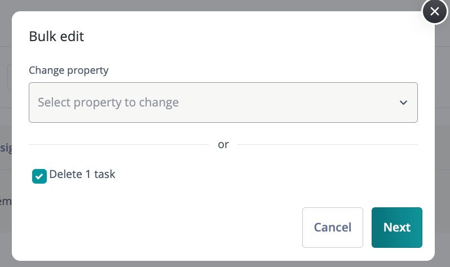The height and width of the screenshot is (267, 450).
Task: Focus the property selection input field
Action: [x=223, y=103]
